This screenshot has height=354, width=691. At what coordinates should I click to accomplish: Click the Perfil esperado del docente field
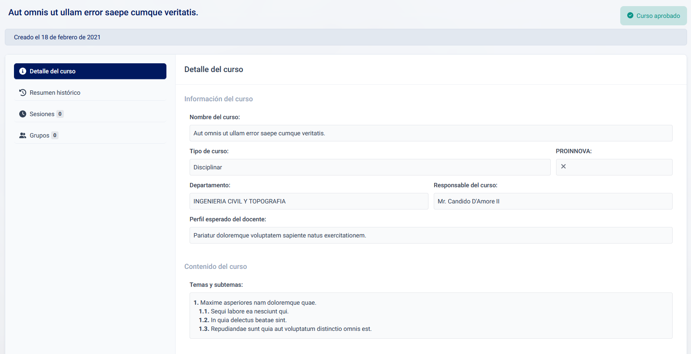431,235
